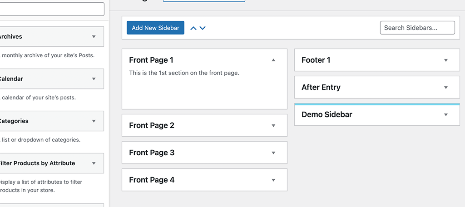Viewport: 465px width, 207px height.
Task: Expand the Front Page 2 sidebar arrow
Action: (273, 126)
